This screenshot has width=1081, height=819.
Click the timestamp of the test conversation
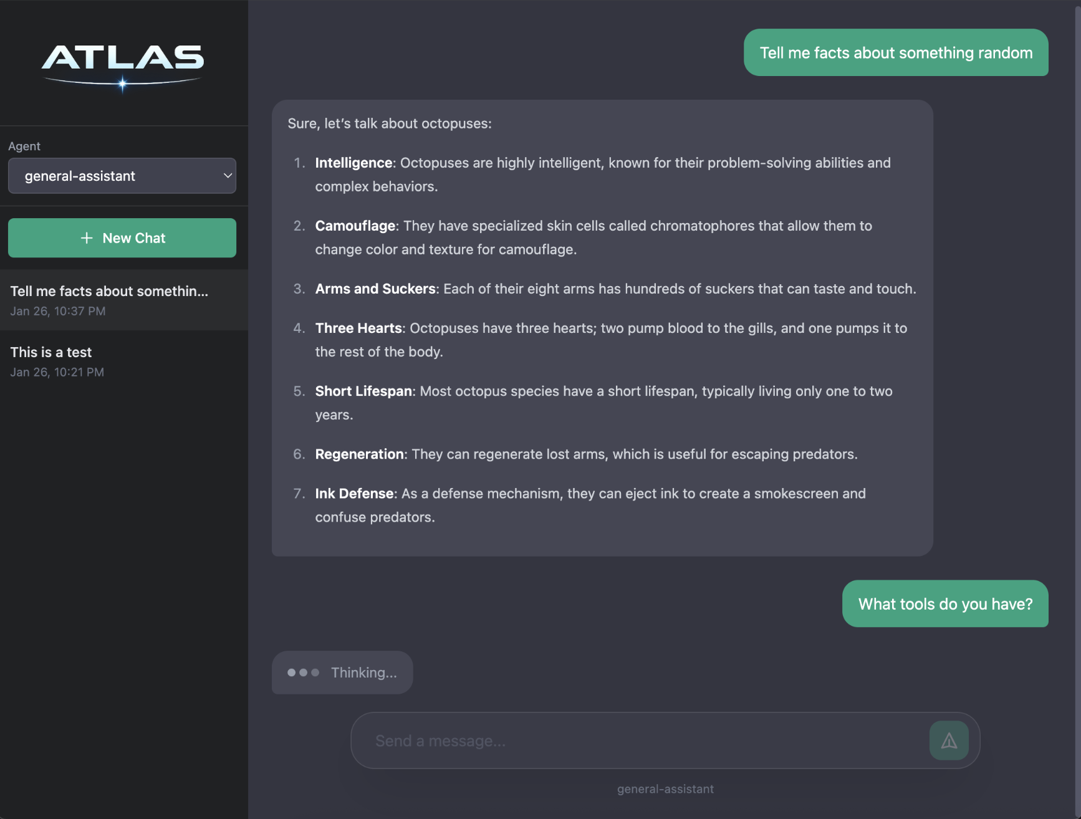click(x=56, y=371)
